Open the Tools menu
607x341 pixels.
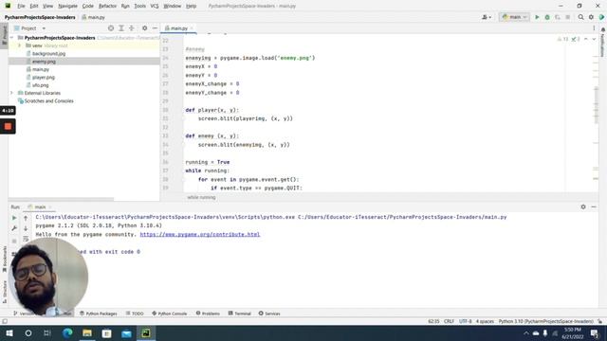click(139, 6)
